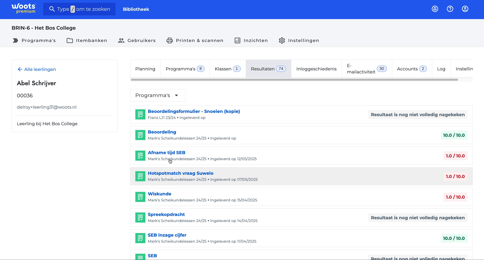Click the 10.0 / 10.0 score of Beoordeling

pos(454,135)
